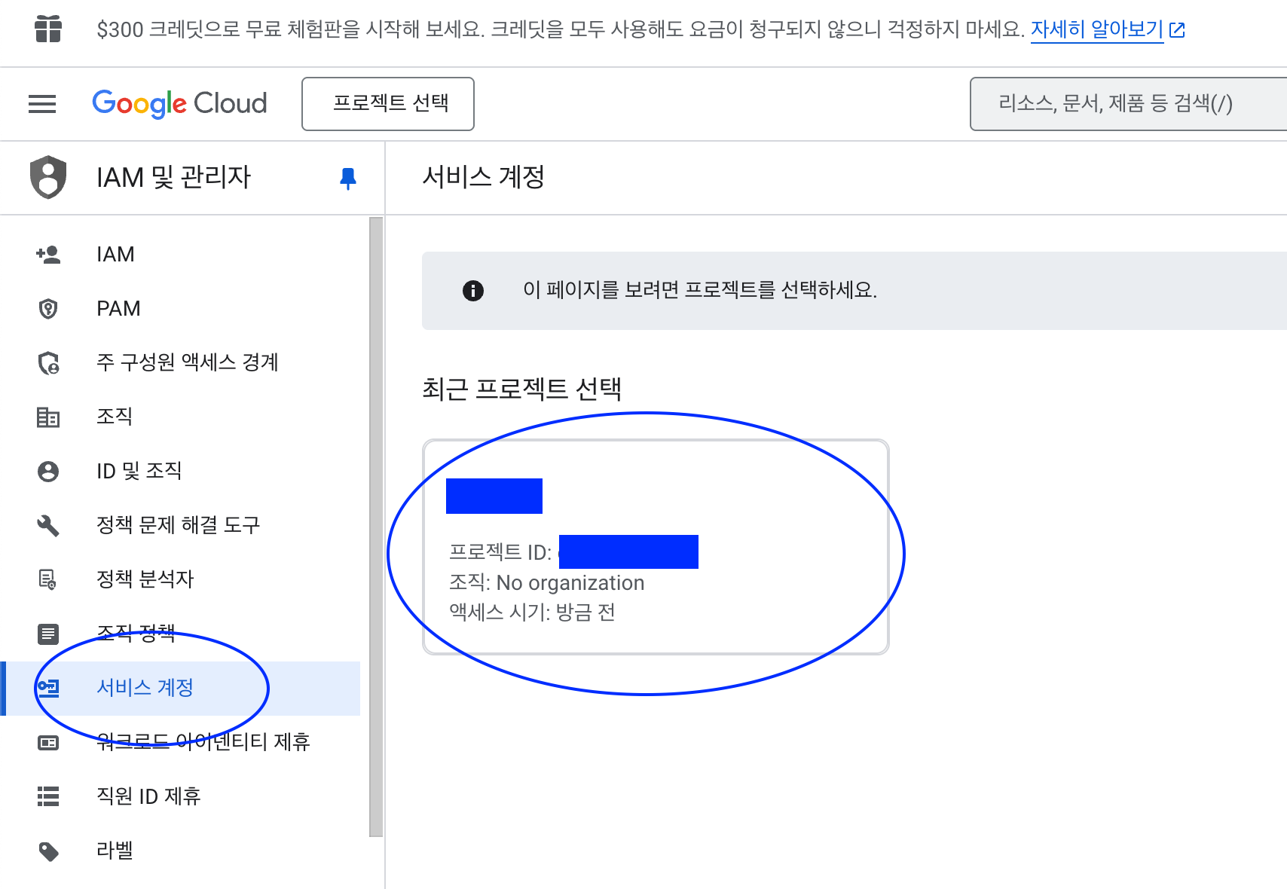Click the 정책 분석자 document icon
Viewport: 1287px width, 889px height.
click(48, 579)
